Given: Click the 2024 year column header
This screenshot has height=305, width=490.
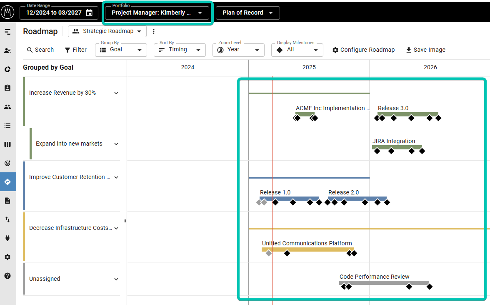Looking at the screenshot, I should 187,67.
